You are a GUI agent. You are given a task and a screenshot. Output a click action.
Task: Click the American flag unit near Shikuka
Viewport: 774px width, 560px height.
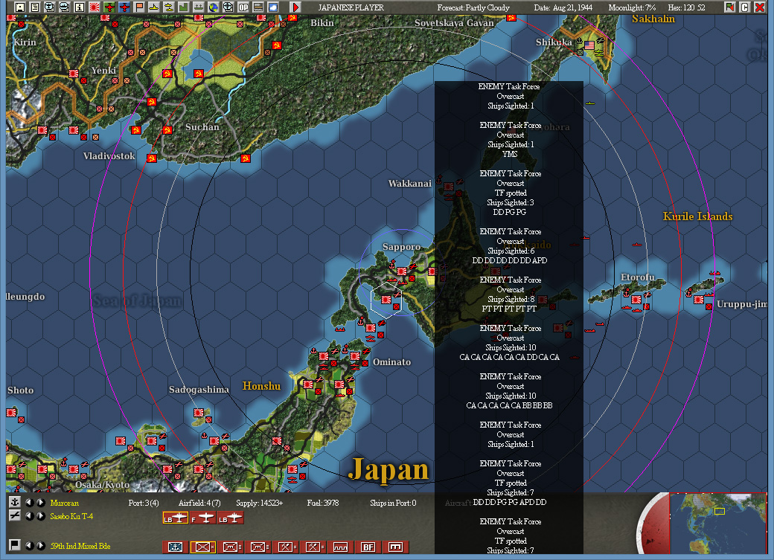point(589,45)
